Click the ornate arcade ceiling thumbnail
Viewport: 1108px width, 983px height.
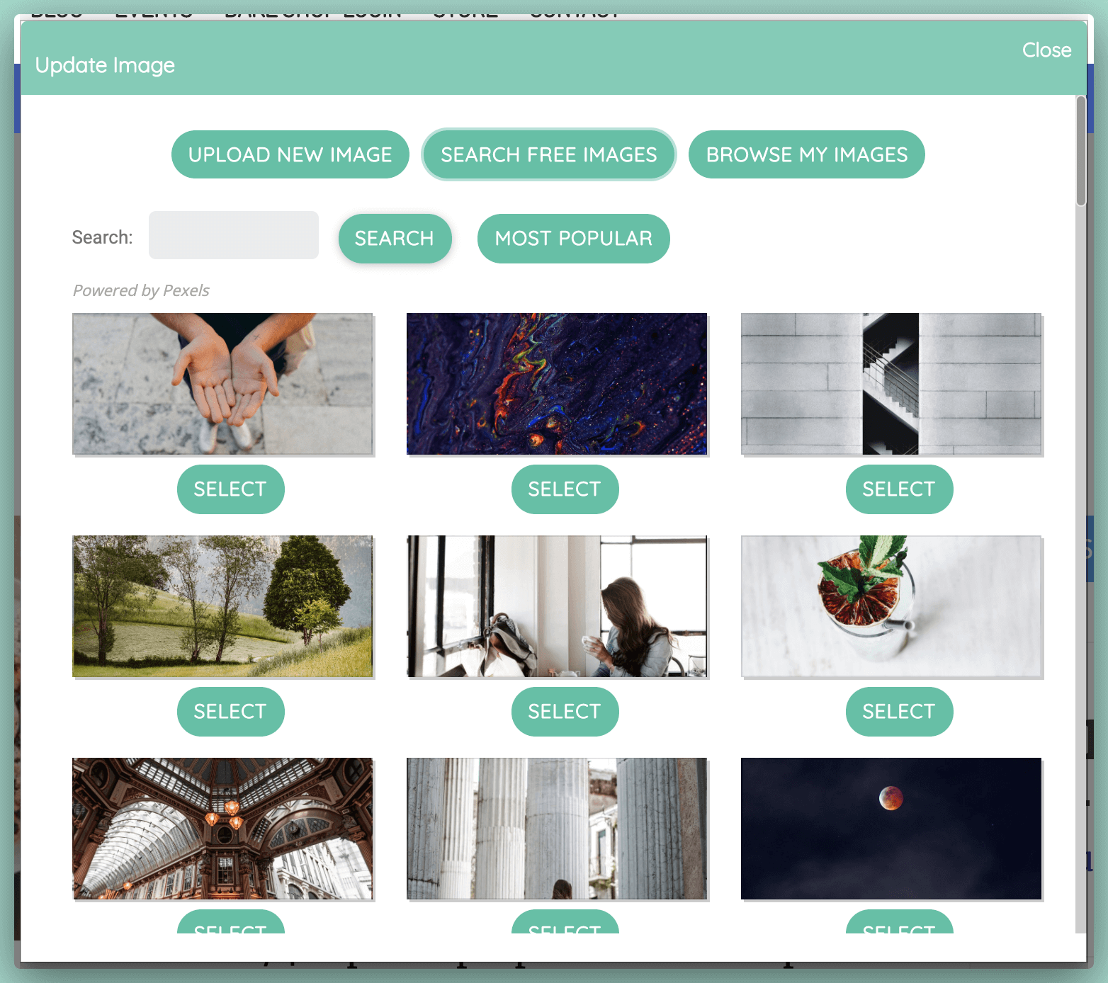[222, 829]
